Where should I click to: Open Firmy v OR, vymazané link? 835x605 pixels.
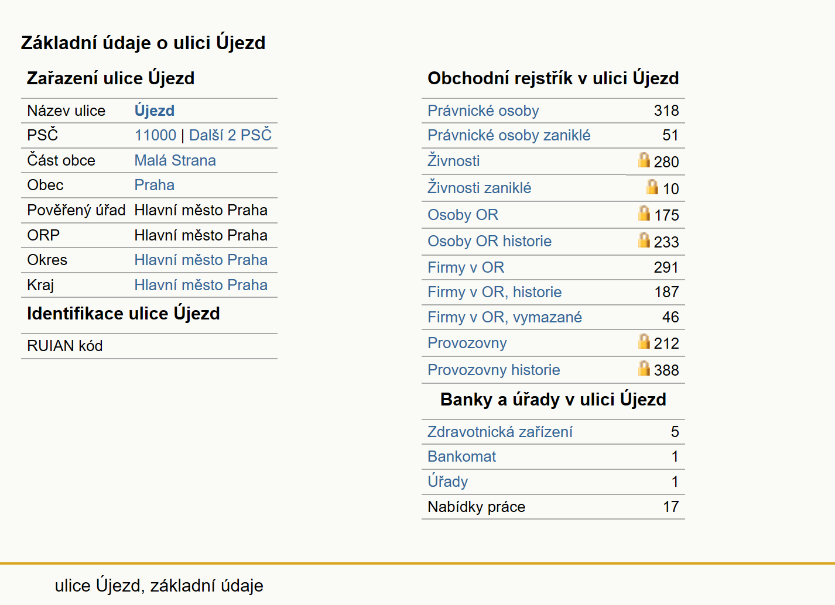(505, 317)
